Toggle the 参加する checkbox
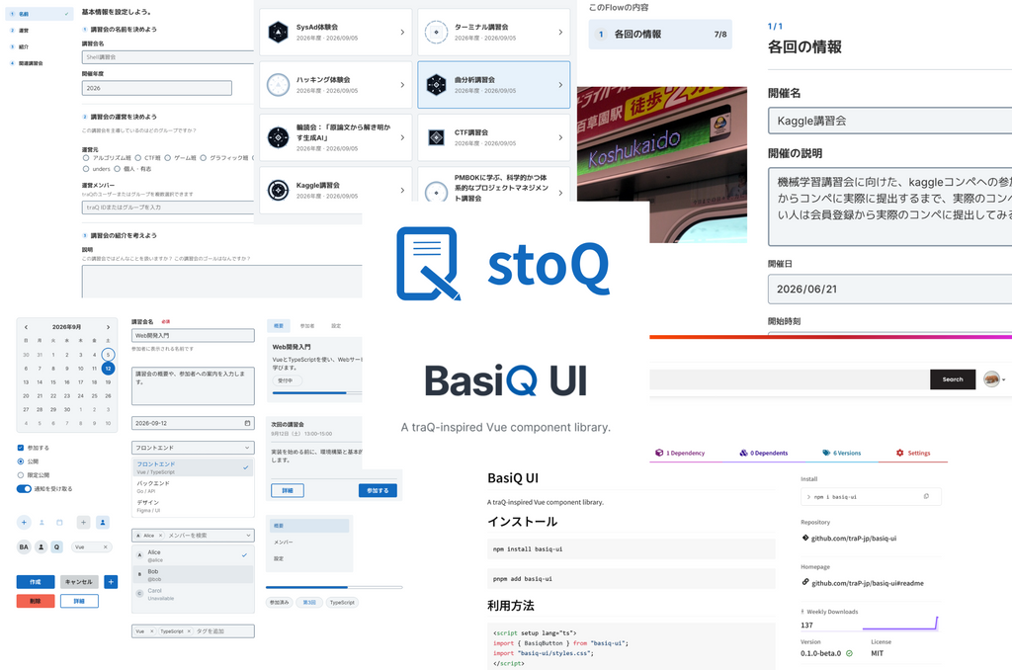 click(21, 448)
